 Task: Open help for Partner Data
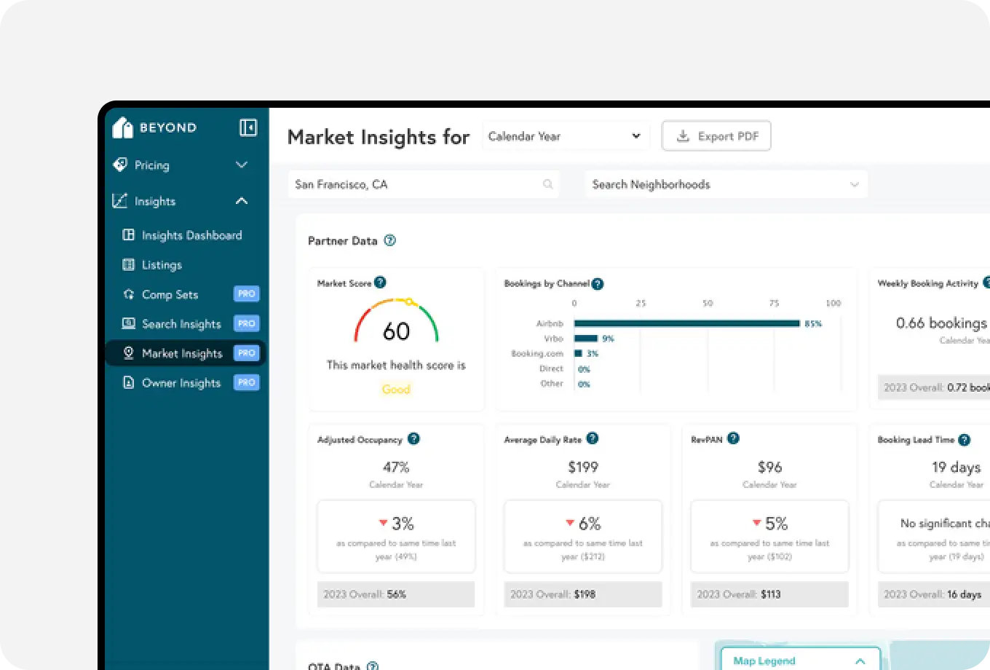point(389,240)
